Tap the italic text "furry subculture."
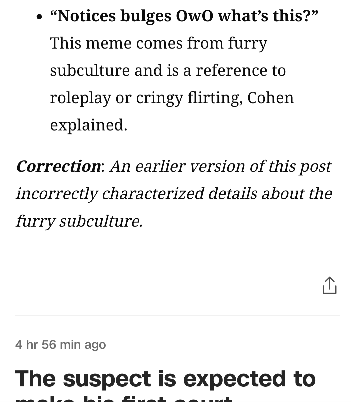 [x=79, y=221]
